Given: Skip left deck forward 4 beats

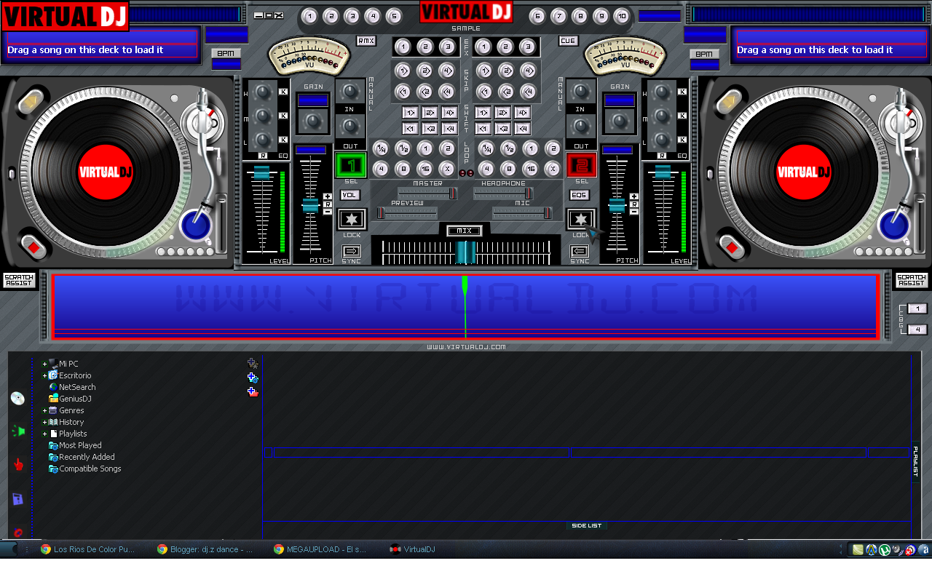Looking at the screenshot, I should [447, 71].
